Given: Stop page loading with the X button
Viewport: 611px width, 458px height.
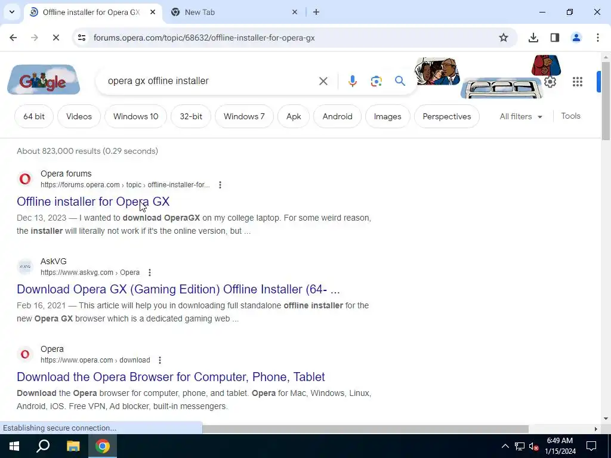Looking at the screenshot, I should pos(55,38).
